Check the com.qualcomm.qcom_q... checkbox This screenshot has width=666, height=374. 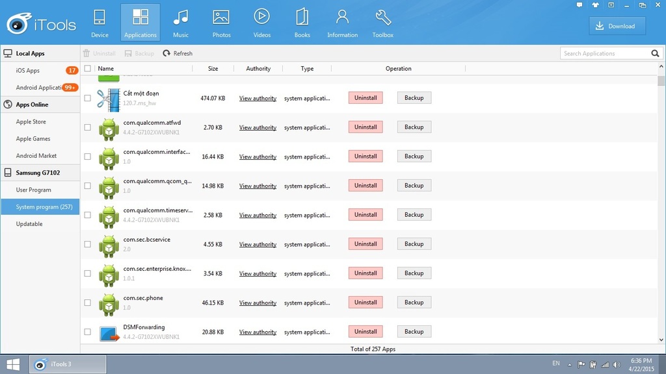pos(88,186)
